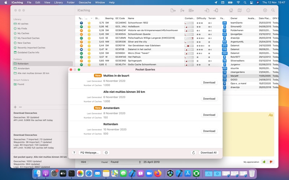The image size is (289, 180).
Task: Sort by the Terrain column header
Action: (x=212, y=18)
